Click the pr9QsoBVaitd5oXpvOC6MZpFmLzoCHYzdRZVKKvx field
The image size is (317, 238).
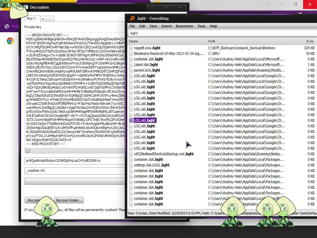[x=75, y=161]
